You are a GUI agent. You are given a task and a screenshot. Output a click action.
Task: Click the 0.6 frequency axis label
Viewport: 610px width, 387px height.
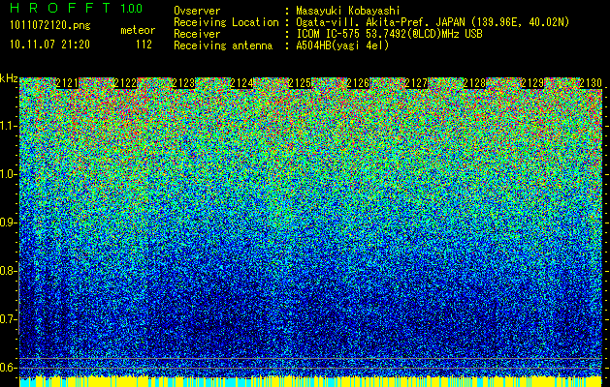pyautogui.click(x=8, y=368)
